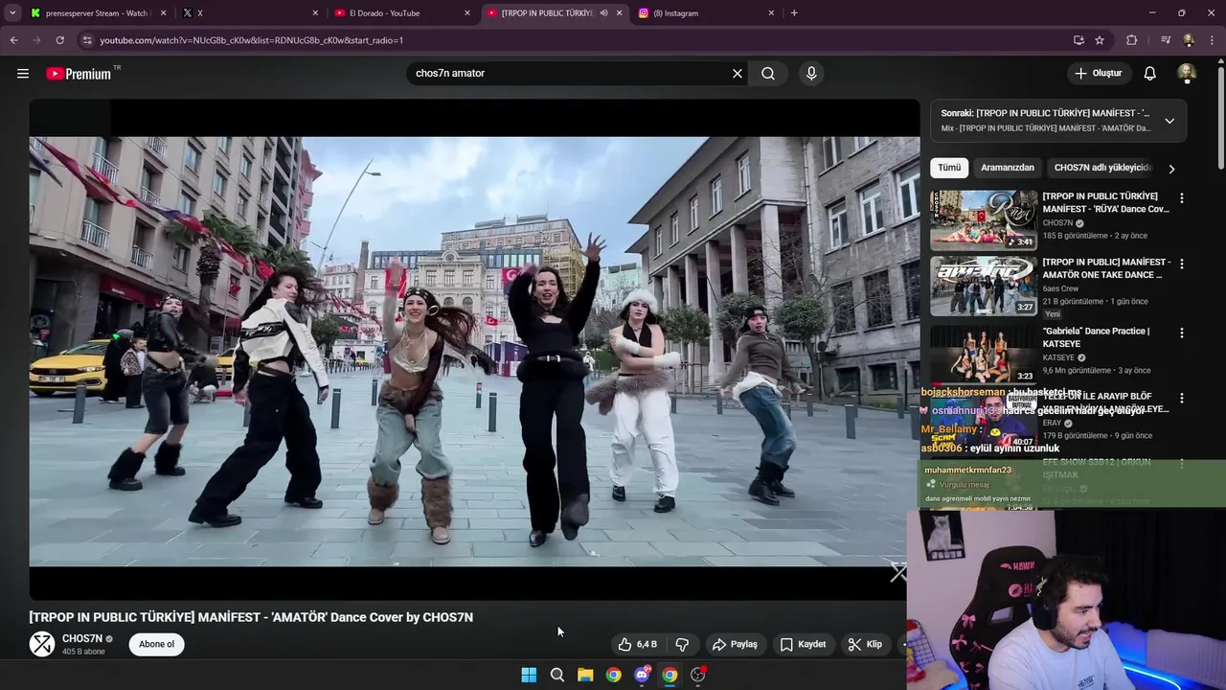Start voice search with microphone
This screenshot has height=690, width=1226.
pos(811,73)
